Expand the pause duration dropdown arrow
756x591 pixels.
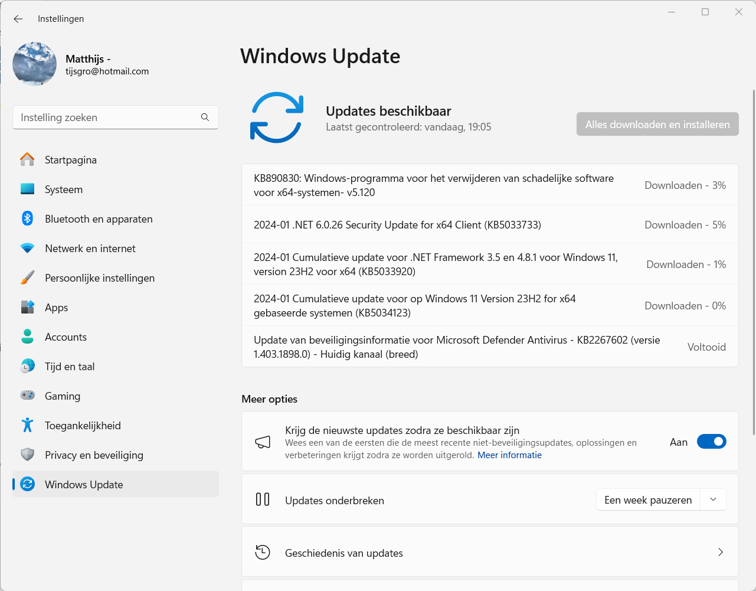tap(713, 500)
